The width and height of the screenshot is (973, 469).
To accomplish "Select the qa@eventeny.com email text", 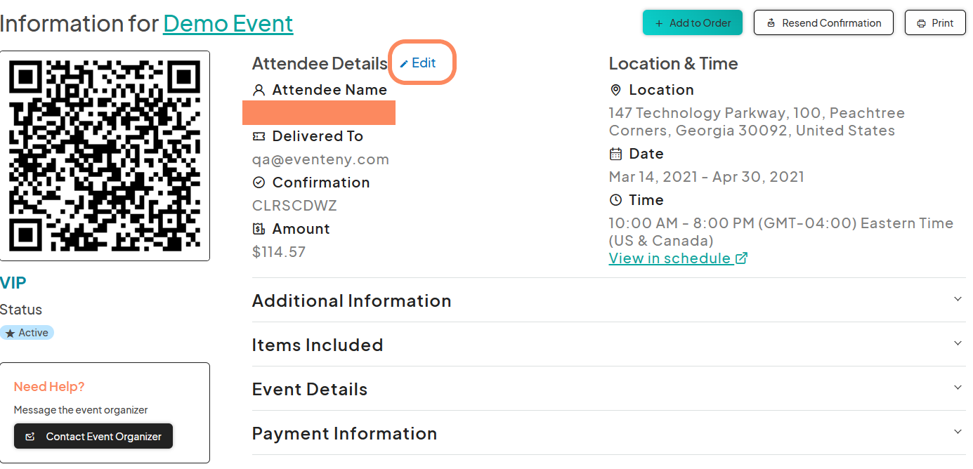I will (320, 159).
